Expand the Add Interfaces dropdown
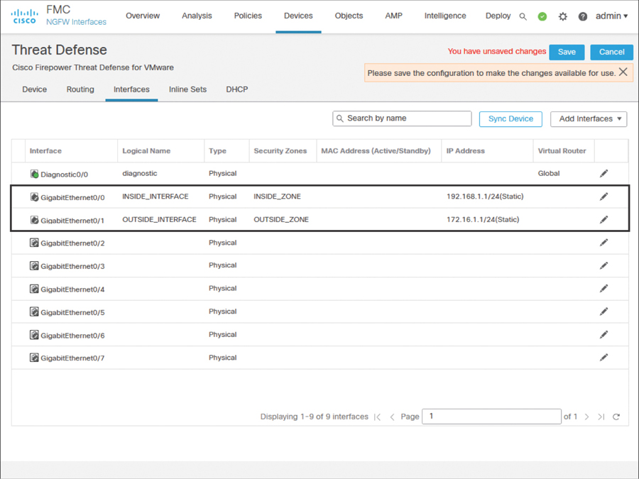Screen dimensions: 639x479 589,119
